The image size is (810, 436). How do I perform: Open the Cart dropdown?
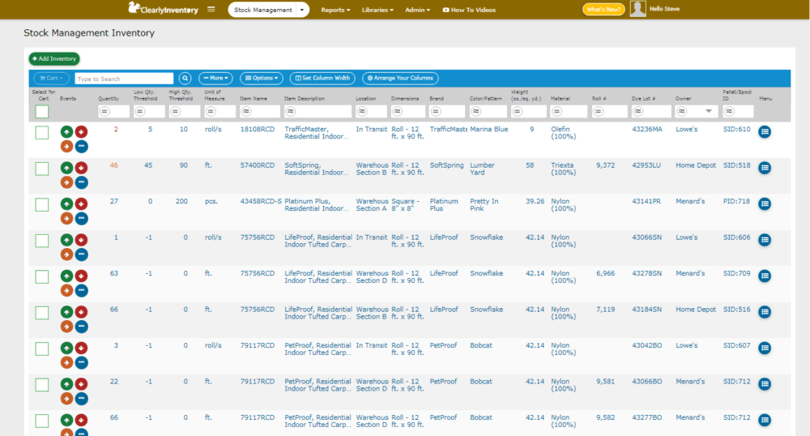[x=51, y=79]
